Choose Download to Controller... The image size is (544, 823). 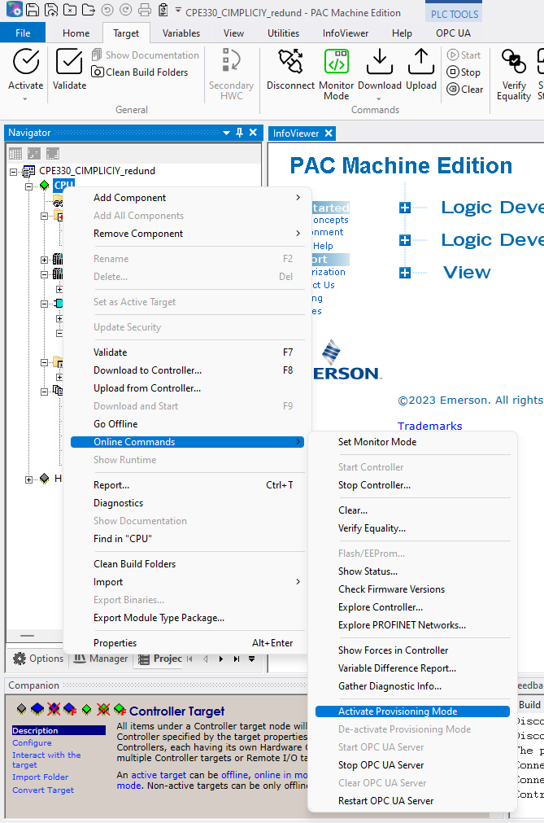[187, 370]
